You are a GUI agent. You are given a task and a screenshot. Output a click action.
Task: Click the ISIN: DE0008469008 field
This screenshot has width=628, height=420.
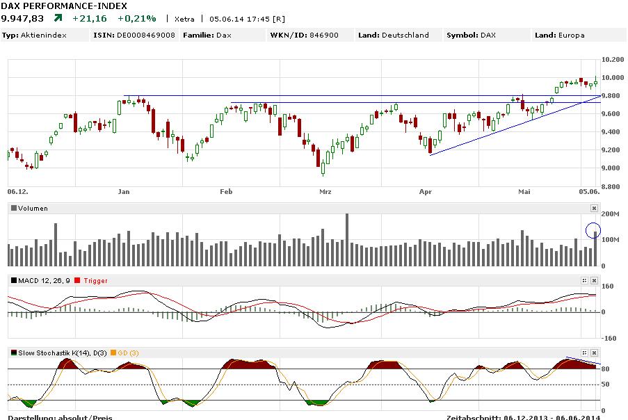pos(134,35)
